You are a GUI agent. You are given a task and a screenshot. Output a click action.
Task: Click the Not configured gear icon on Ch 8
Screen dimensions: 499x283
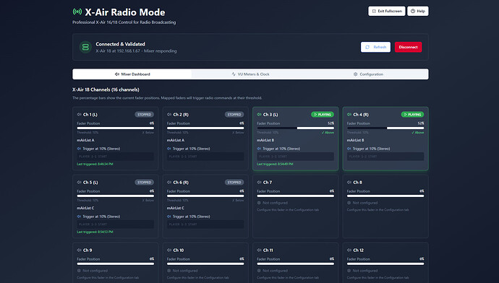tap(349, 203)
